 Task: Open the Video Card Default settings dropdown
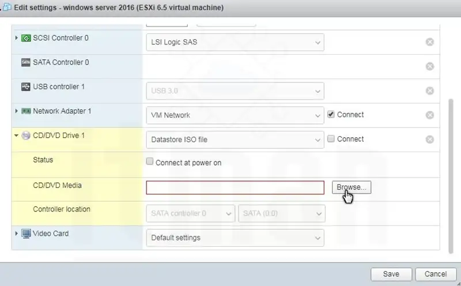(235, 238)
